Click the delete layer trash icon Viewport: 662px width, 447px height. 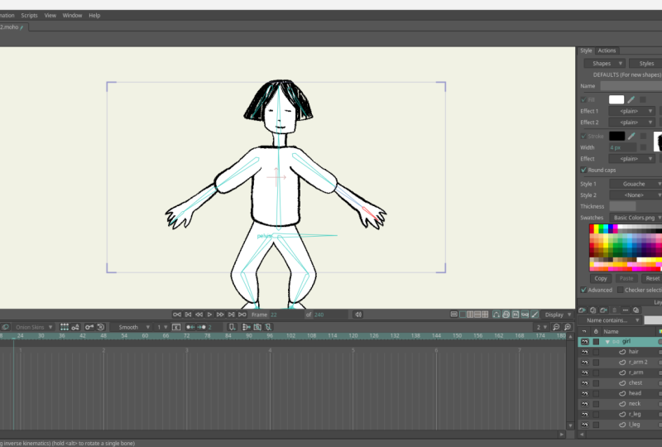point(614,310)
